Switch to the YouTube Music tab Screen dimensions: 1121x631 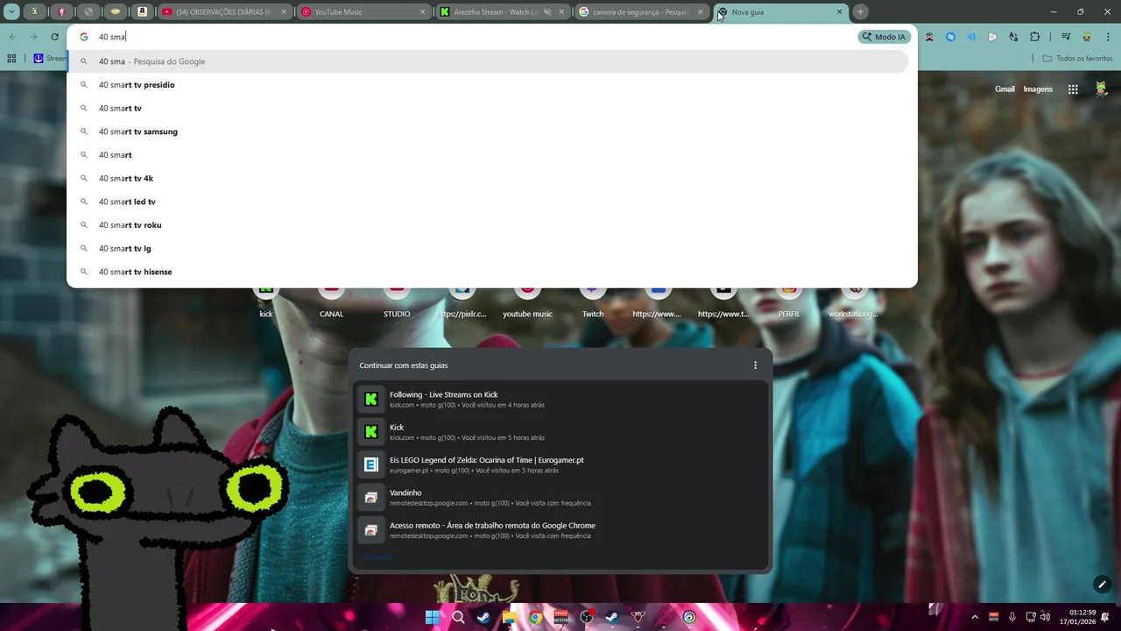pyautogui.click(x=363, y=12)
